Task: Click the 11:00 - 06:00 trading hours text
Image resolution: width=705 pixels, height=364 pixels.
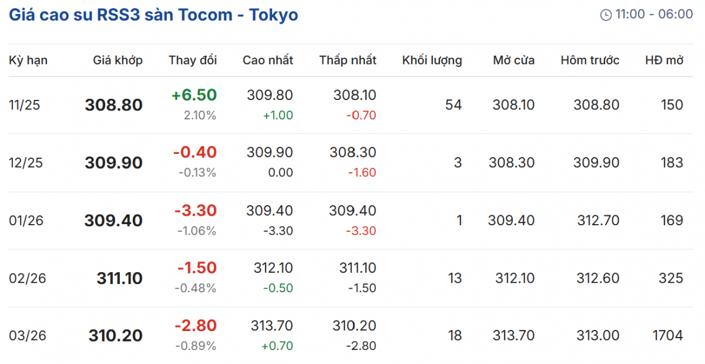Action: 654,15
